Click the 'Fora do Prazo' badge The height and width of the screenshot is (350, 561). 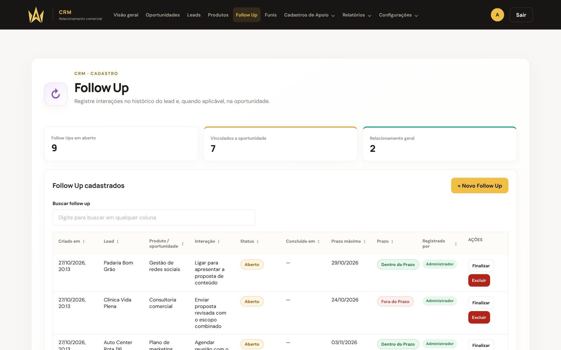point(395,302)
